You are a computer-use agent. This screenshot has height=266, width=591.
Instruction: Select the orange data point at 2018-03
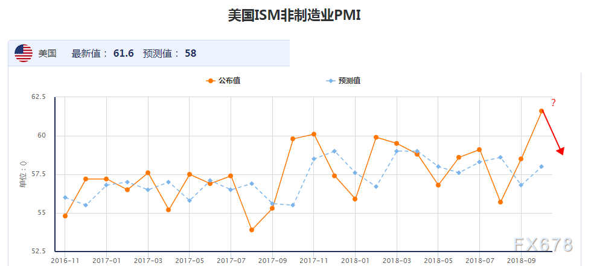point(397,143)
